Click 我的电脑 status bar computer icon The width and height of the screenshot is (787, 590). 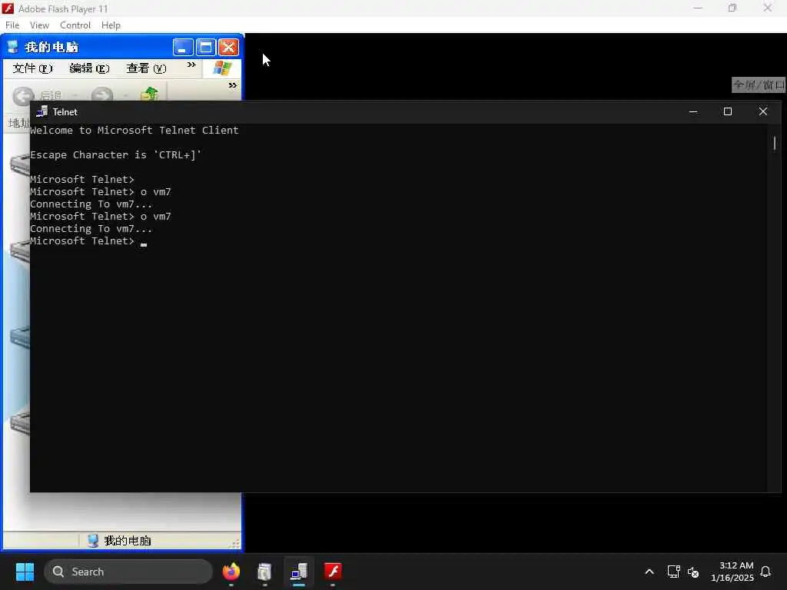[x=93, y=540]
